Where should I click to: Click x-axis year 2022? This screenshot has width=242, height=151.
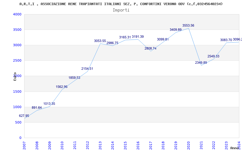click(214, 146)
